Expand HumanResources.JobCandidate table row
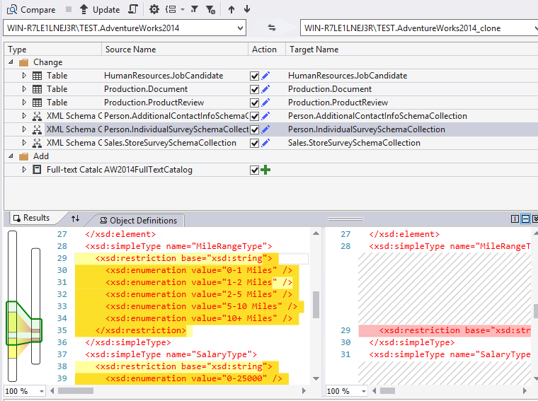 tap(24, 76)
